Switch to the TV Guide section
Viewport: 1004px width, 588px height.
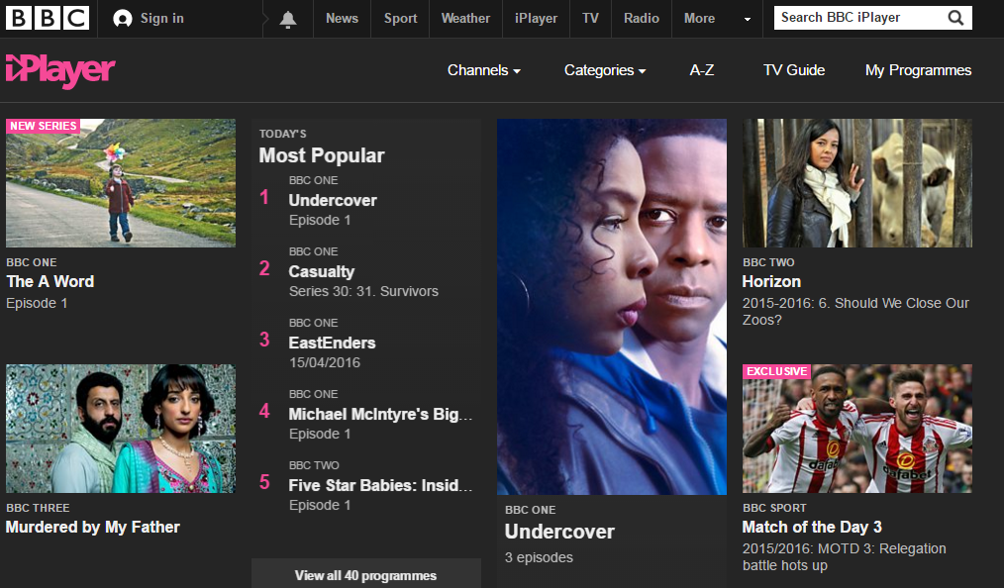[x=793, y=70]
